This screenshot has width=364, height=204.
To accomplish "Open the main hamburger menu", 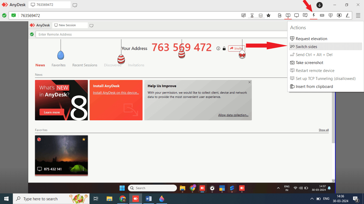I will (358, 15).
